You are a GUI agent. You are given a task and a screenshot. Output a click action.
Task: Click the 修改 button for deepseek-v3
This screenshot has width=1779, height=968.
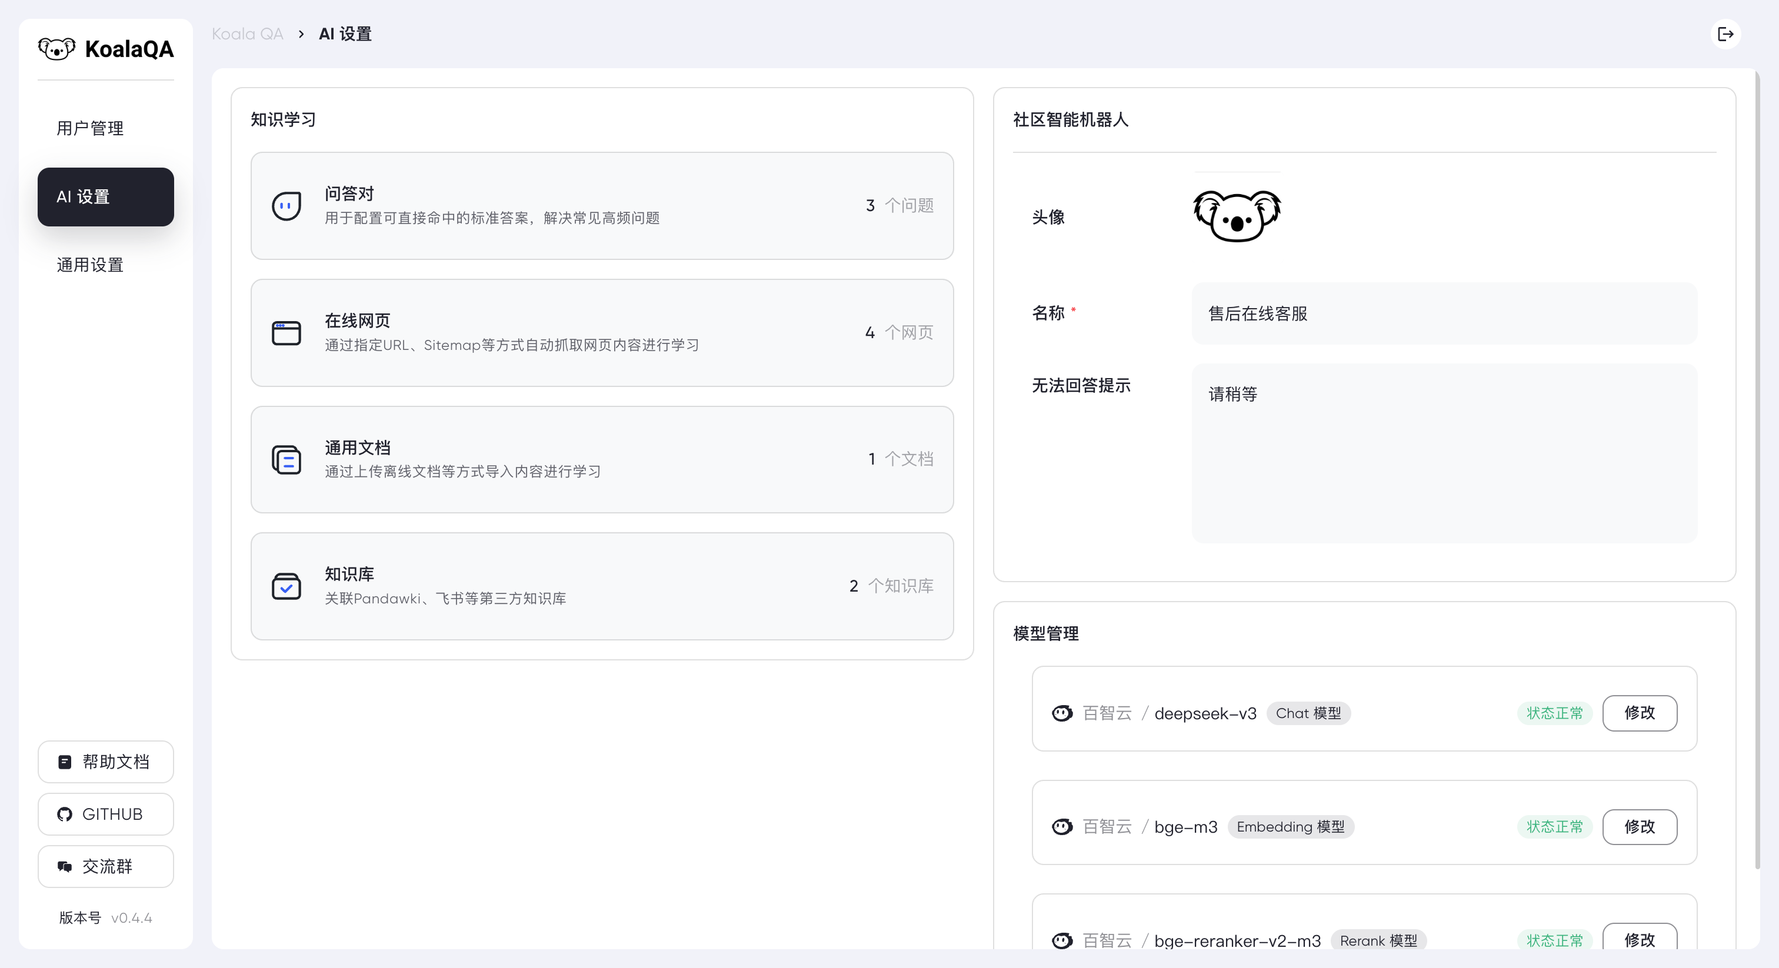1639,713
